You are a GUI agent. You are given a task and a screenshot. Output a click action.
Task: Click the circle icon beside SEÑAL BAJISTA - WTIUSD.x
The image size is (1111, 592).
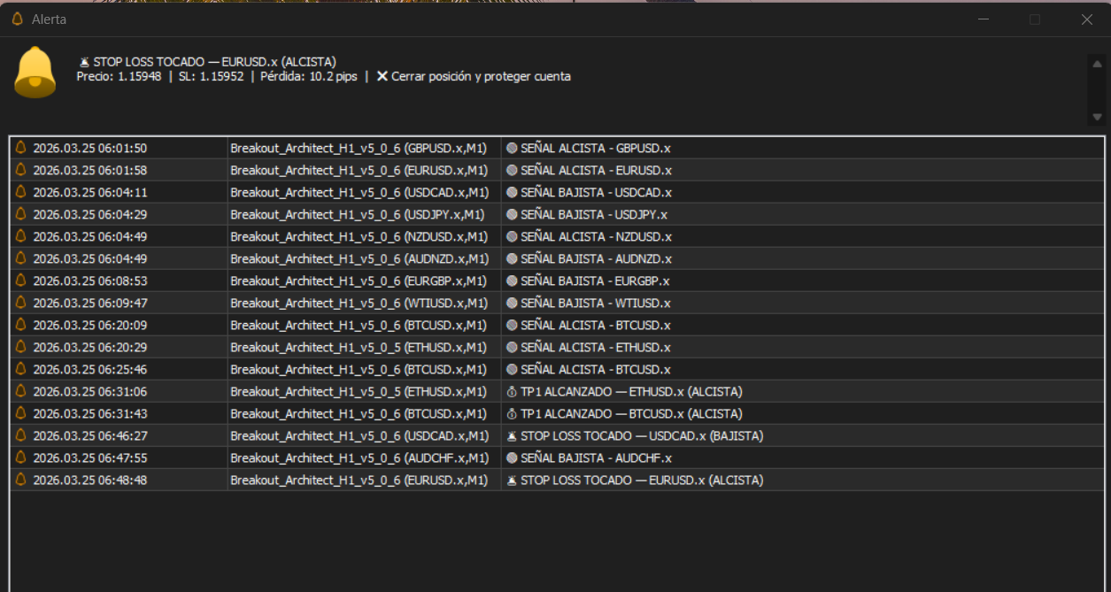point(512,303)
